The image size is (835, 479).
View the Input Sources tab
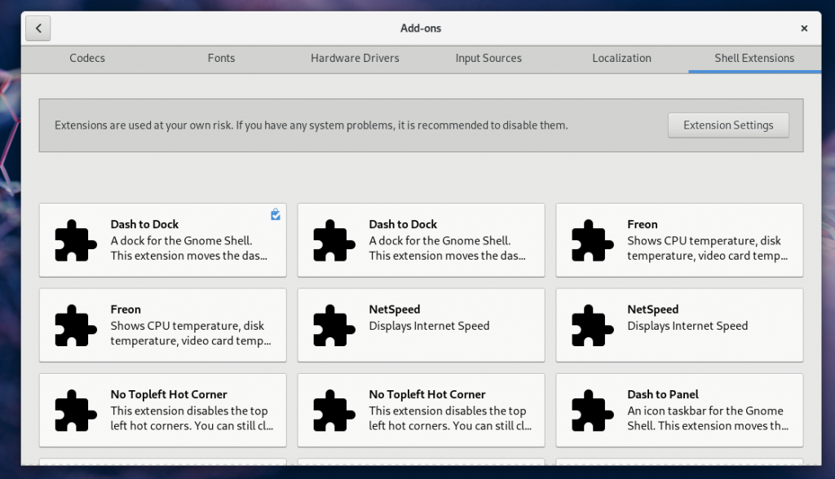488,58
